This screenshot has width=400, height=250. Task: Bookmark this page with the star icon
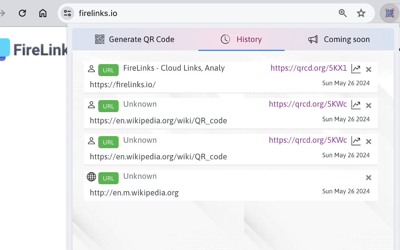click(x=361, y=13)
